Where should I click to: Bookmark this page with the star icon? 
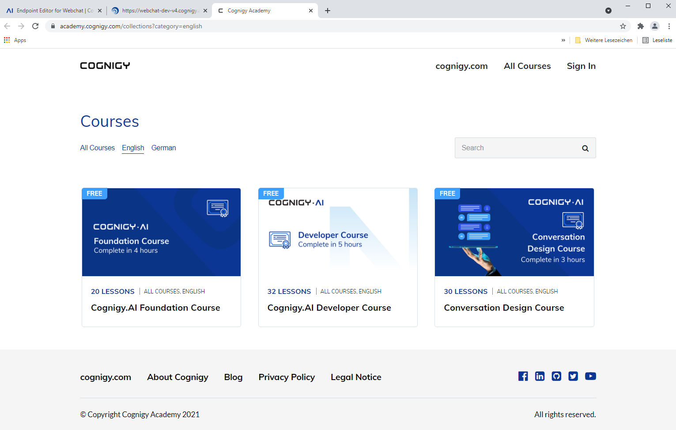pyautogui.click(x=623, y=26)
